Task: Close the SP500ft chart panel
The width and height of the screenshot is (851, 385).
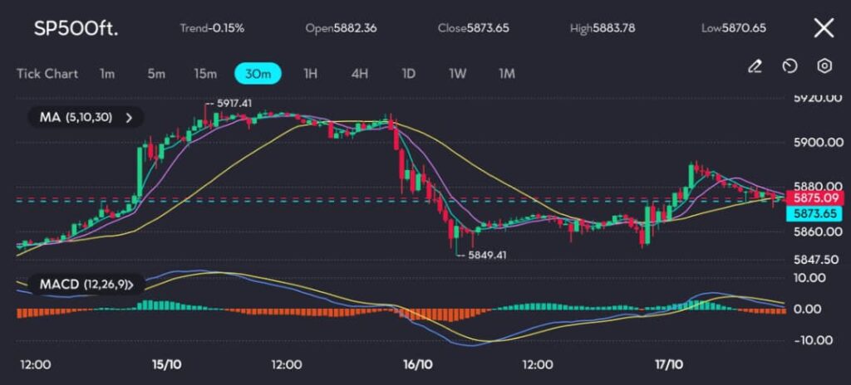Action: [x=823, y=28]
